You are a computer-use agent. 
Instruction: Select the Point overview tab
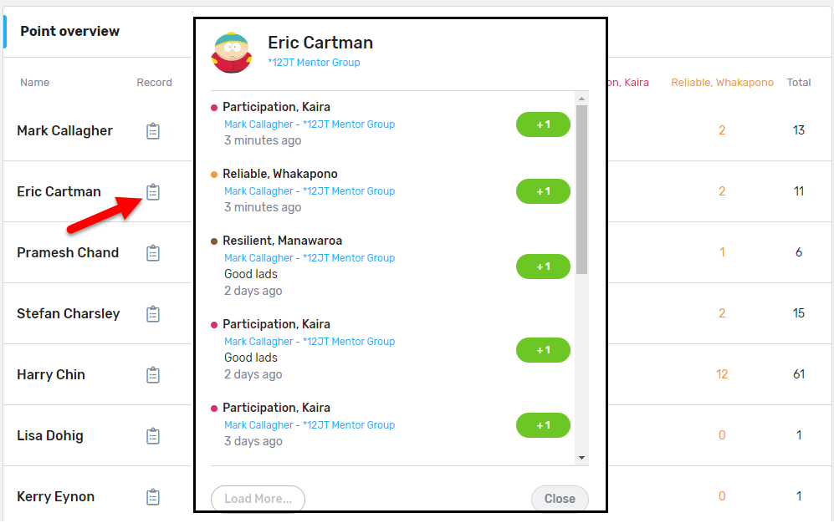[70, 32]
